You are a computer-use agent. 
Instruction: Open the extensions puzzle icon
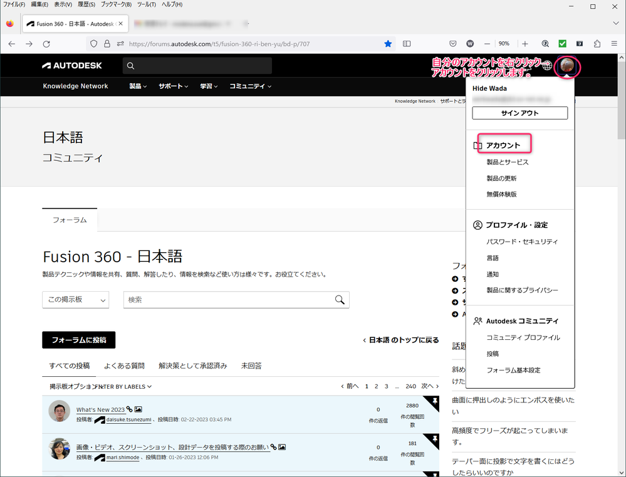(x=597, y=44)
